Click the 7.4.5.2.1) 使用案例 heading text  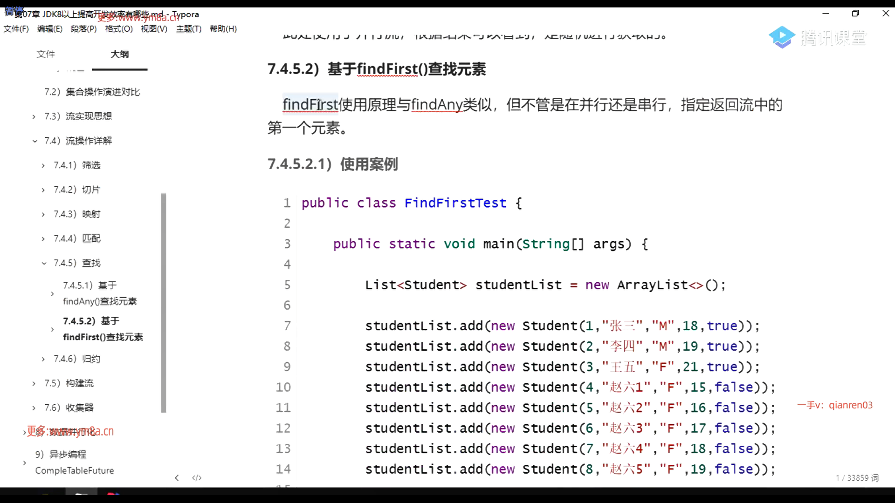[x=332, y=164]
